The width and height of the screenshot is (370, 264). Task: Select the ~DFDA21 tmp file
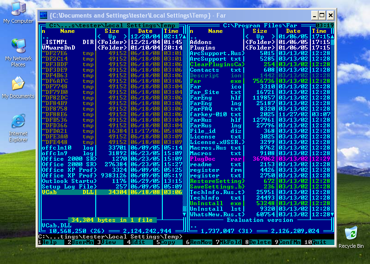[112, 131]
